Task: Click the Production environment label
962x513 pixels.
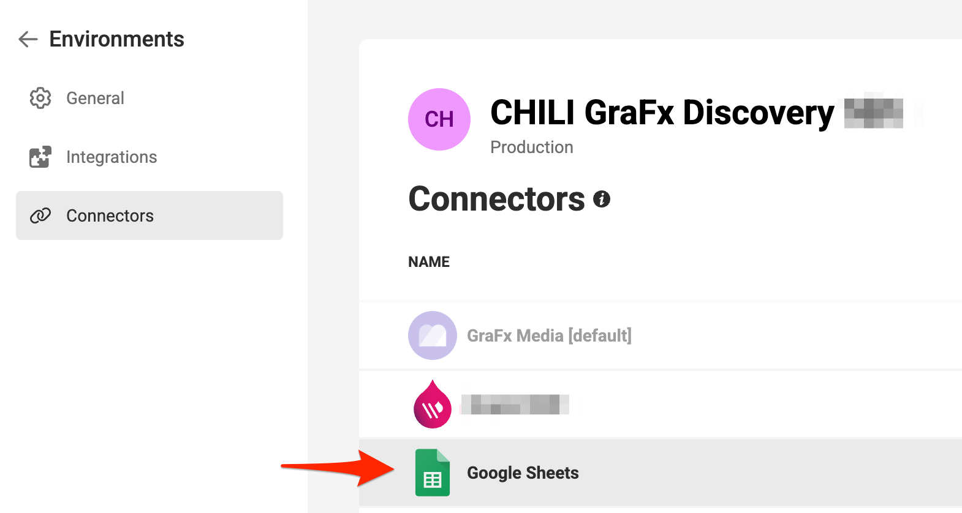Action: (x=532, y=147)
